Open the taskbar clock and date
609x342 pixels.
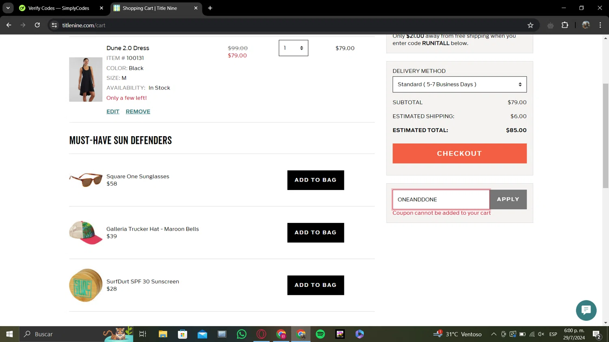click(574, 334)
